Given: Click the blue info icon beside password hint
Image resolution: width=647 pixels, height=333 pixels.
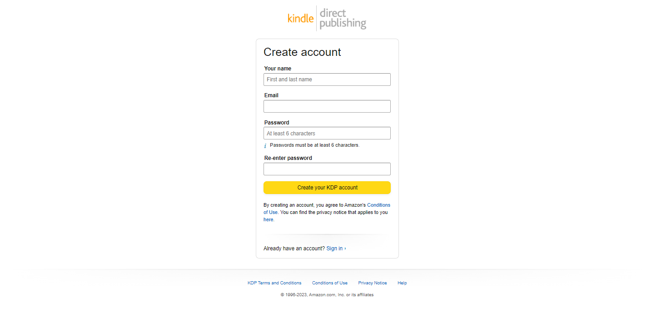Looking at the screenshot, I should coord(265,146).
